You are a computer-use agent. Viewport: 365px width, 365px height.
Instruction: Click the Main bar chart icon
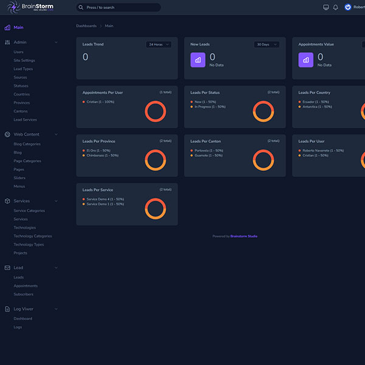[x=7, y=27]
